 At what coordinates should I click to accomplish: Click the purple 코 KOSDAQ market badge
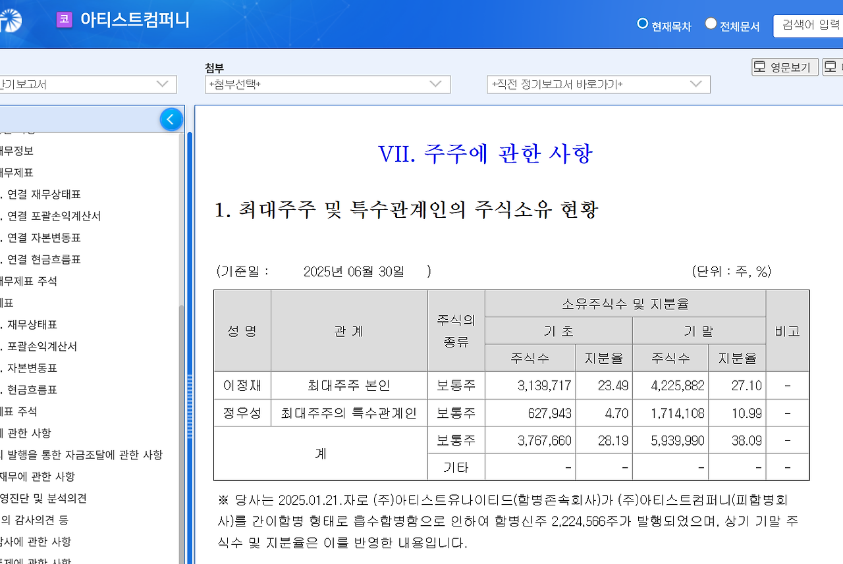pos(65,20)
